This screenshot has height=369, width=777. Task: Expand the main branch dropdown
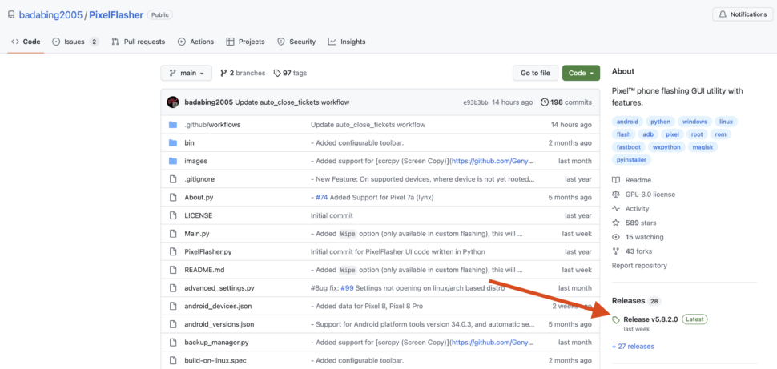pos(187,73)
